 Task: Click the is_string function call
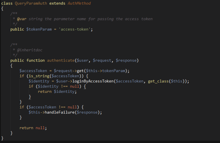(x=39, y=76)
